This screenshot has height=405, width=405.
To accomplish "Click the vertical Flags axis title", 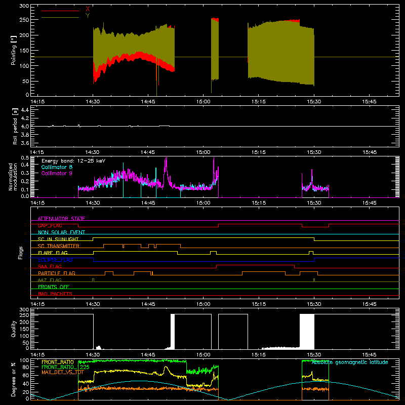I will tap(21, 253).
